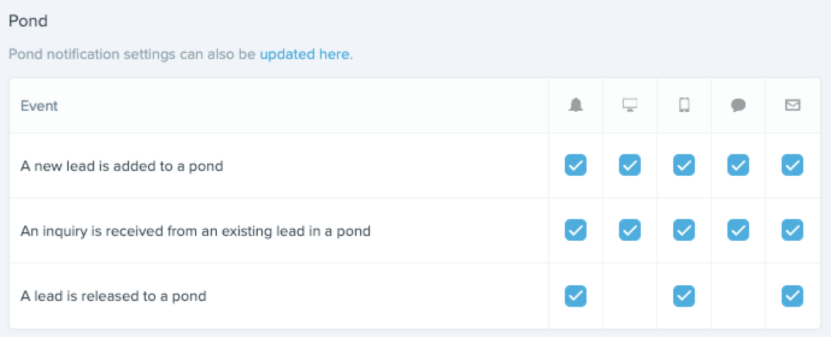Image resolution: width=831 pixels, height=337 pixels.
Task: Toggle bell alert for inquiry from existing lead
Action: tap(576, 230)
